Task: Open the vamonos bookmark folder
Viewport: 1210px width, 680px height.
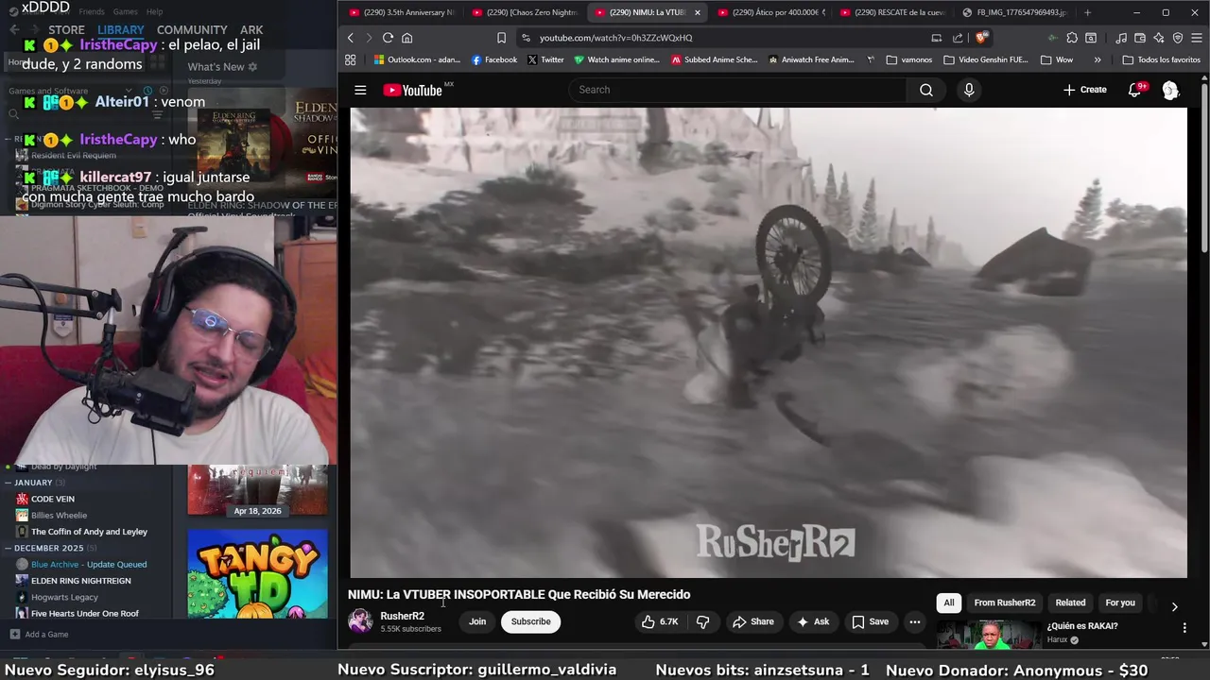Action: [909, 59]
